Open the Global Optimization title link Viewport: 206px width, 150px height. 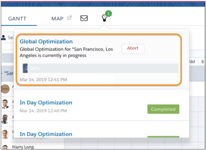46,41
